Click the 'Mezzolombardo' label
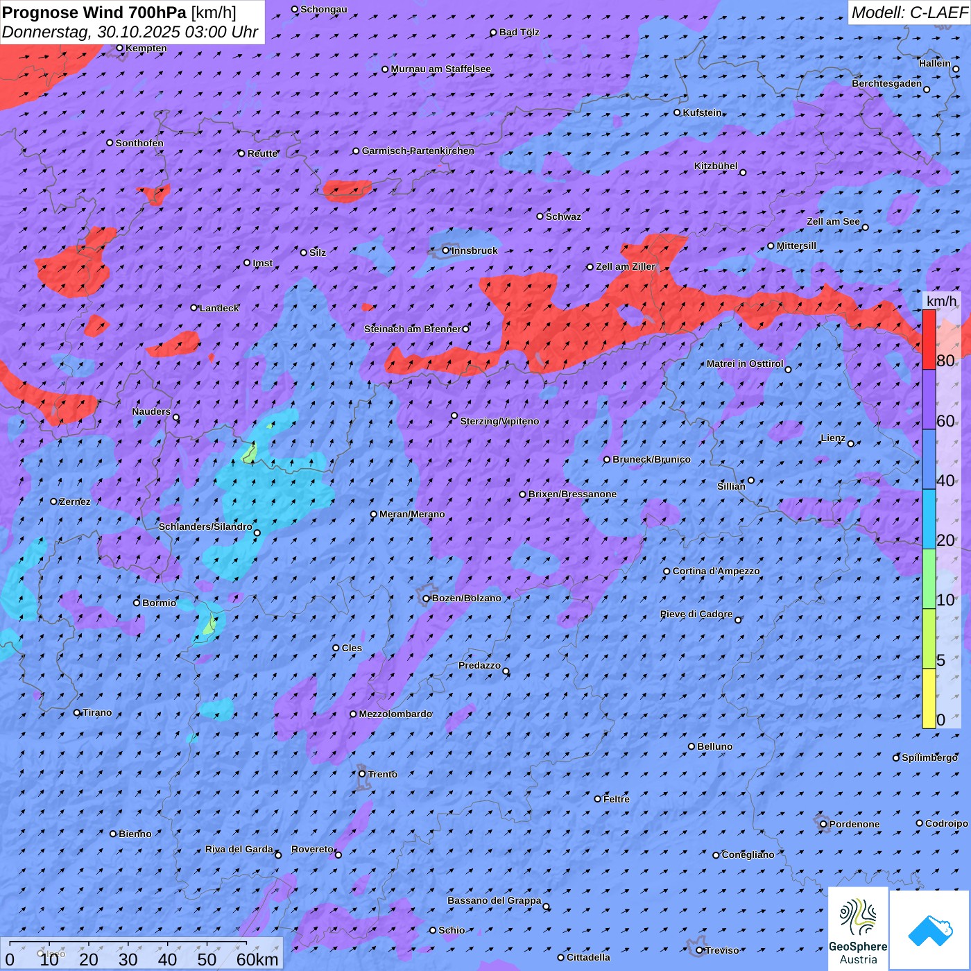The image size is (971, 971). [x=395, y=714]
